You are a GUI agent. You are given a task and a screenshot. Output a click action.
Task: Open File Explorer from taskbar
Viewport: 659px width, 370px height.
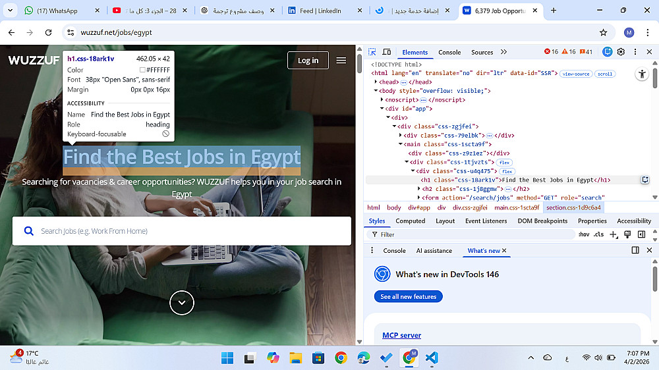295,358
